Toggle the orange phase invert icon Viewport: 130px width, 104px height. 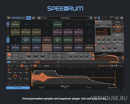pos(35,66)
